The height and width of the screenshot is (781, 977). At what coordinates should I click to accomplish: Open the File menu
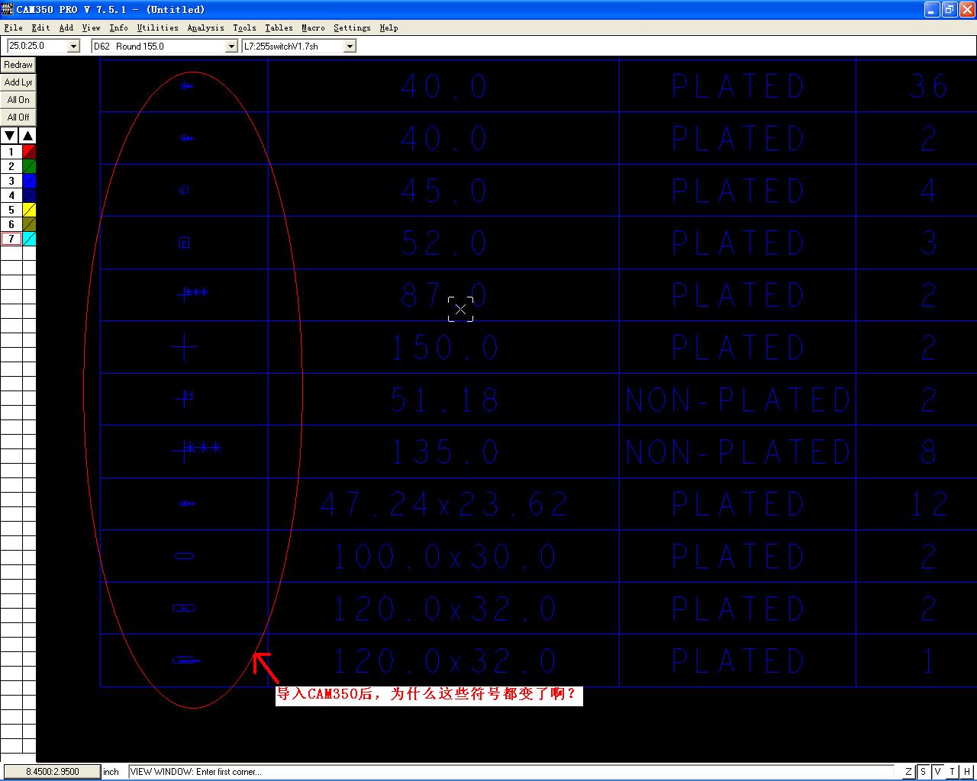click(x=13, y=27)
